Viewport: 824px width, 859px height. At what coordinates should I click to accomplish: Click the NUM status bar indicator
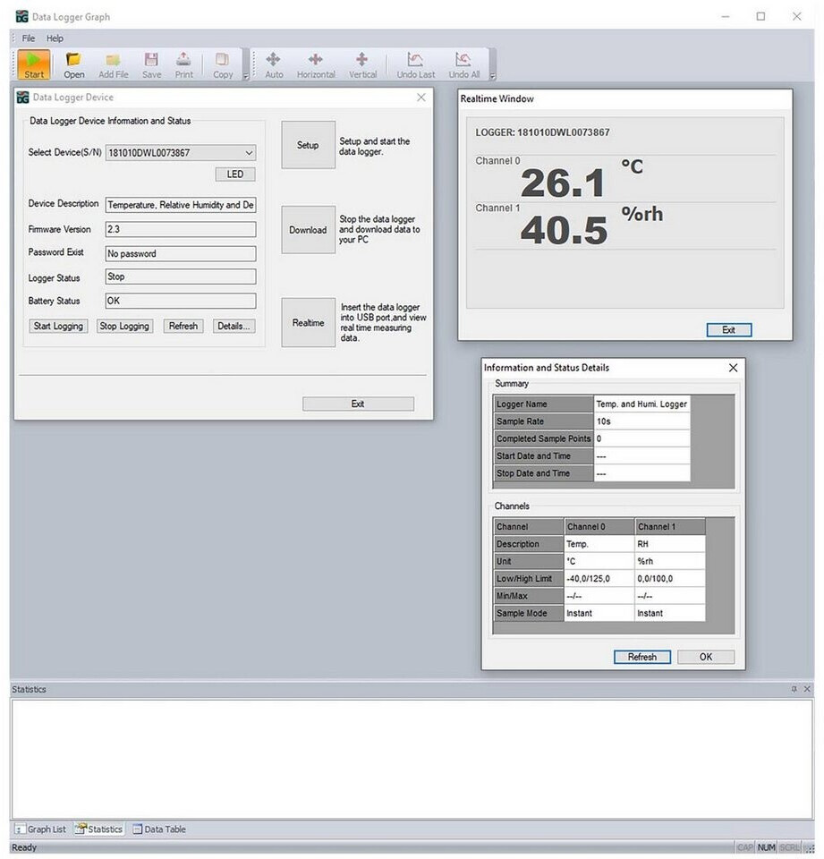point(766,847)
